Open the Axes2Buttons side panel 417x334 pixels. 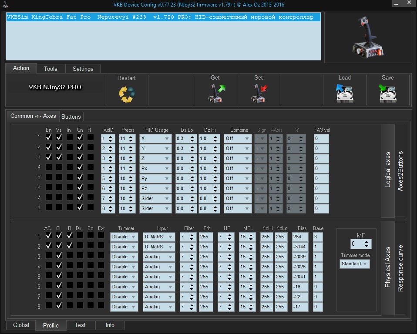pos(400,171)
